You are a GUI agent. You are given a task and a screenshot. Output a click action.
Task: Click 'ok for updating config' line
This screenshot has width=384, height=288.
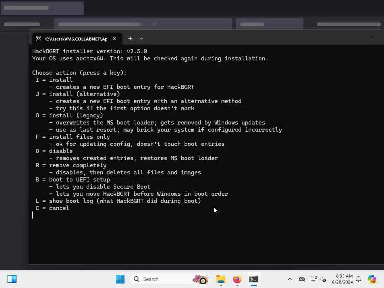[136, 144]
